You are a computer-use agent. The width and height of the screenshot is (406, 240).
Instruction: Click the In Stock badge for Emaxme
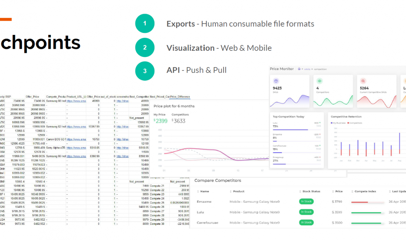[306, 201]
